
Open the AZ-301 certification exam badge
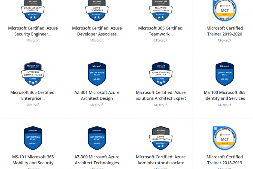point(97,74)
